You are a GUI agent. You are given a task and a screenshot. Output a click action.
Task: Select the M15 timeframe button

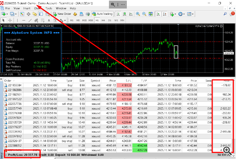coord(84,20)
